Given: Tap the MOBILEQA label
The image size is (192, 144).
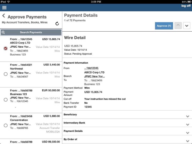Looking at the screenshot, I should [x=53, y=132].
